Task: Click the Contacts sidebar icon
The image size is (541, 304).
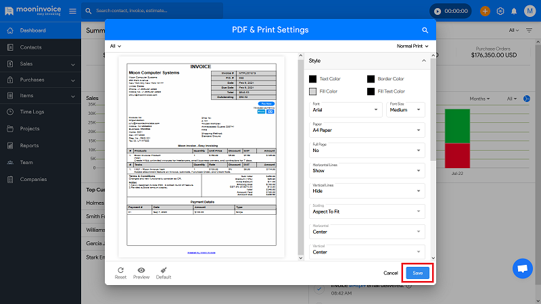Action: 10,47
